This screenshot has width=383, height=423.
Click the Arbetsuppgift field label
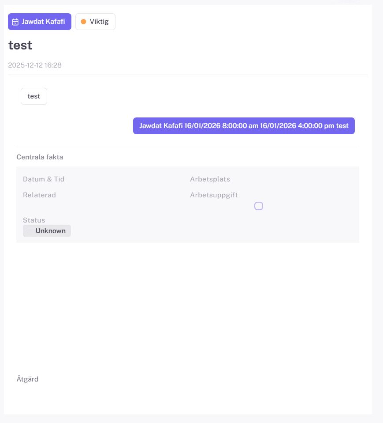tap(214, 195)
